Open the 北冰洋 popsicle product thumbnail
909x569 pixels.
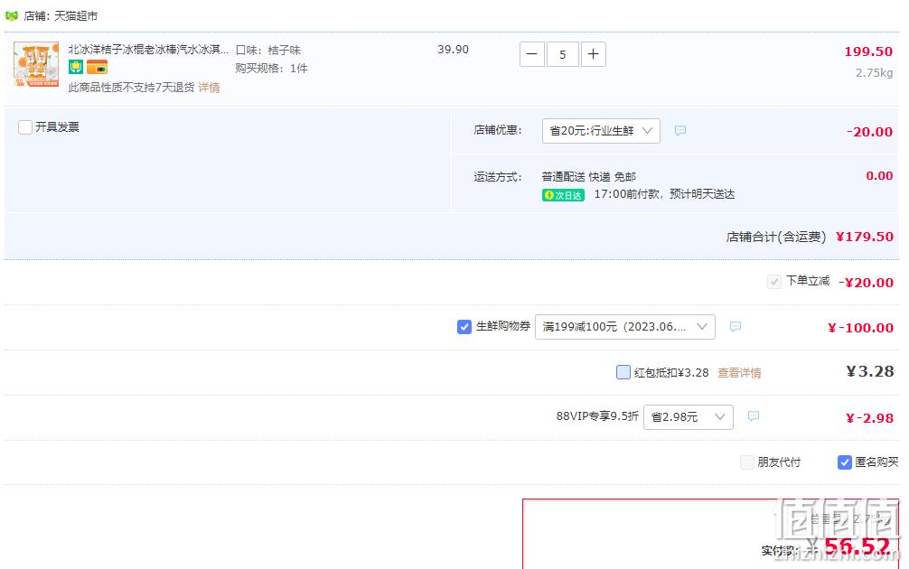36,64
